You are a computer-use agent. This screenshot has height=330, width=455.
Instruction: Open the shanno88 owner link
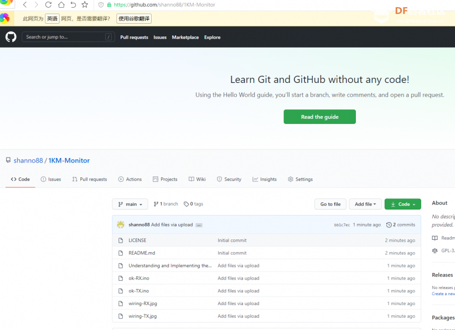pyautogui.click(x=28, y=160)
